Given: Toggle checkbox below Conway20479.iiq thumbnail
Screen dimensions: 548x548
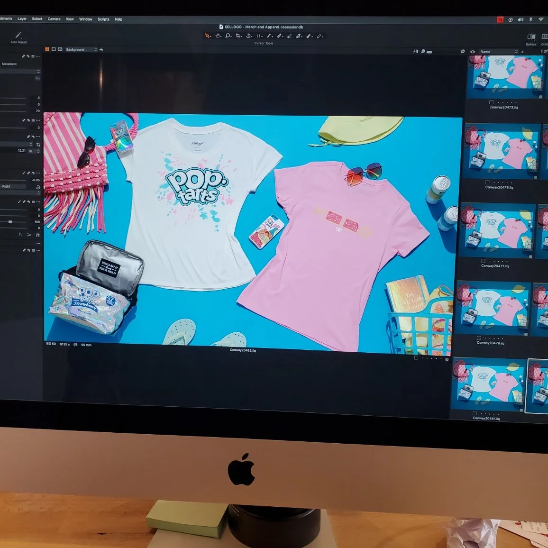Looking at the screenshot, I should coord(479,338).
